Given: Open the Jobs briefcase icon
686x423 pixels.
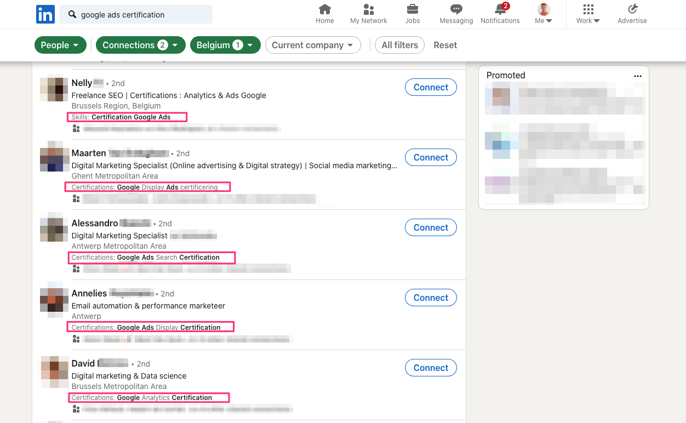Looking at the screenshot, I should [x=413, y=9].
